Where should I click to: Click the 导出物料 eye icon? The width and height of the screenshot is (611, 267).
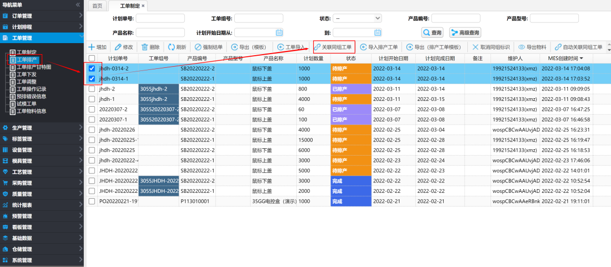point(522,47)
